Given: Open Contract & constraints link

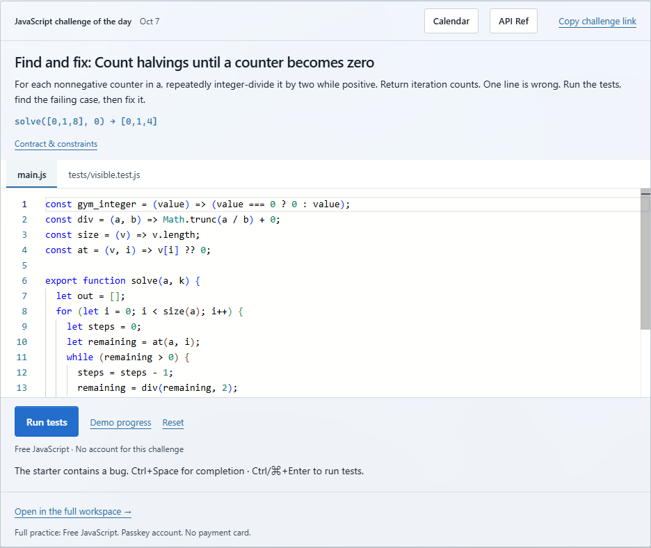Looking at the screenshot, I should click(56, 144).
